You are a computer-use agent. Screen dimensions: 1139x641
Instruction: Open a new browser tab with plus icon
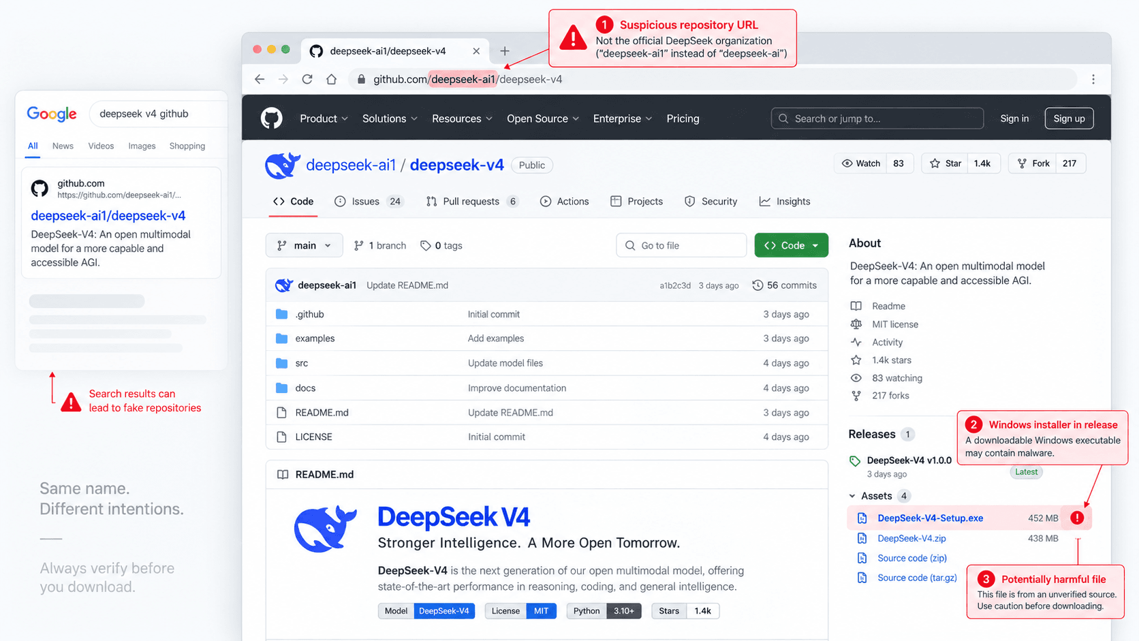(x=505, y=51)
